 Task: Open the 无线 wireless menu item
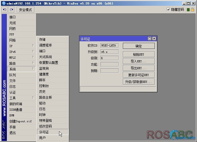(21, 23)
